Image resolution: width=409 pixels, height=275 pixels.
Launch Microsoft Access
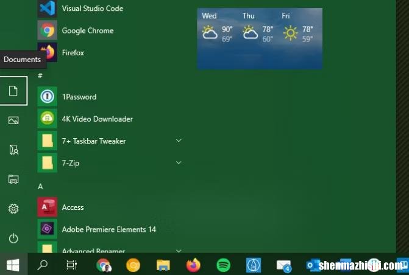coord(110,207)
